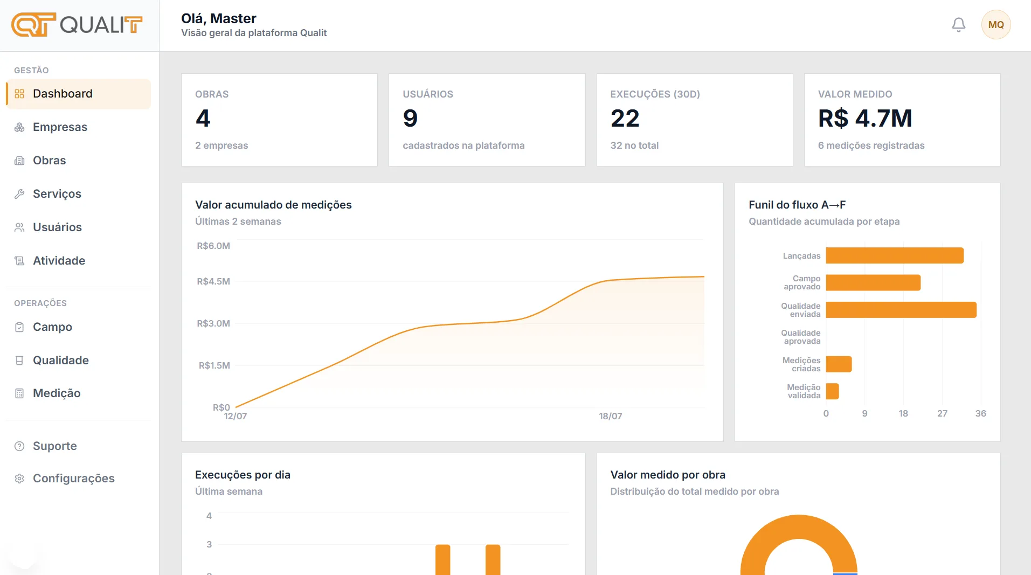
Task: Click "Funil do fluxo A→F" title
Action: tap(797, 205)
